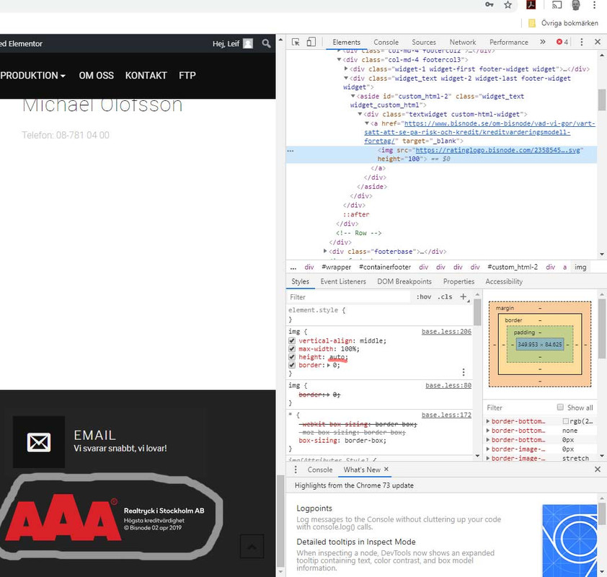Click the computed styles Filter field

click(x=519, y=408)
